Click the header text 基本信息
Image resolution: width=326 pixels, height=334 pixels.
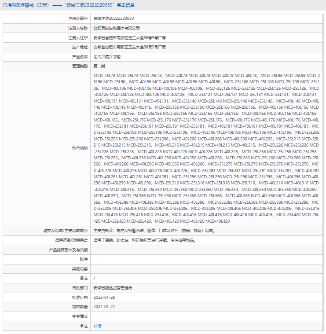[126, 5]
